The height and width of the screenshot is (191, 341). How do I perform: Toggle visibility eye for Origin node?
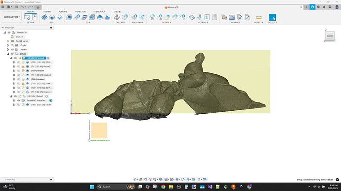coord(12,45)
